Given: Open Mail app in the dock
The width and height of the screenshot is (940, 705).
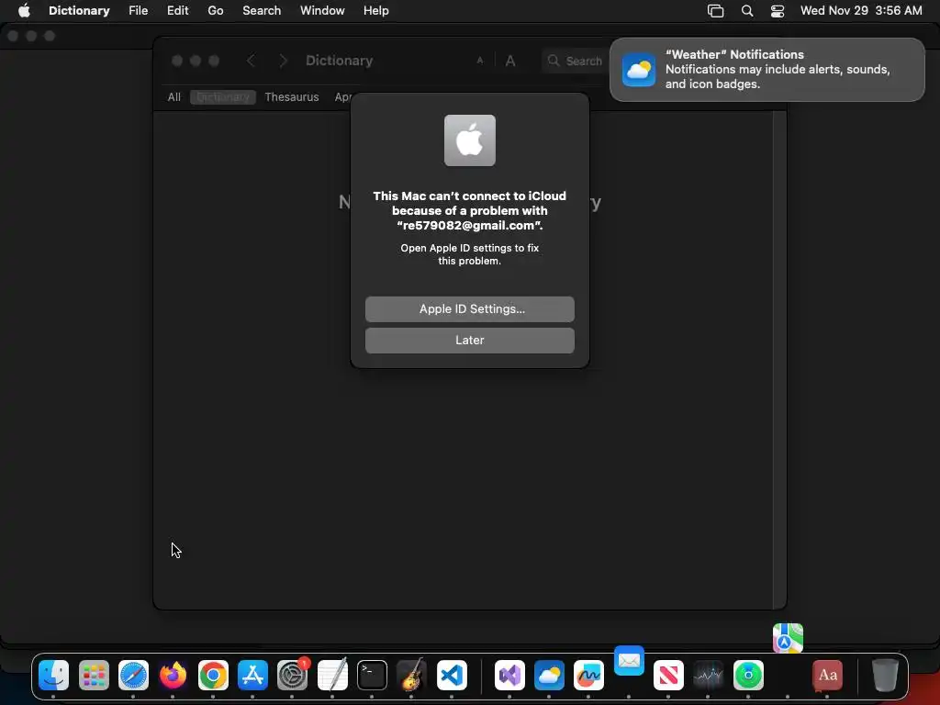Looking at the screenshot, I should [x=629, y=661].
